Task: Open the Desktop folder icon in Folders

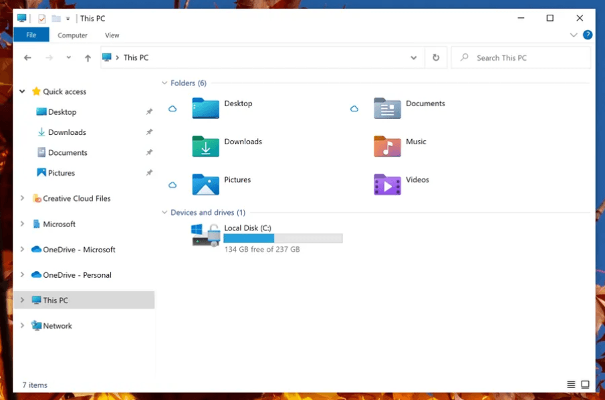Action: point(205,108)
